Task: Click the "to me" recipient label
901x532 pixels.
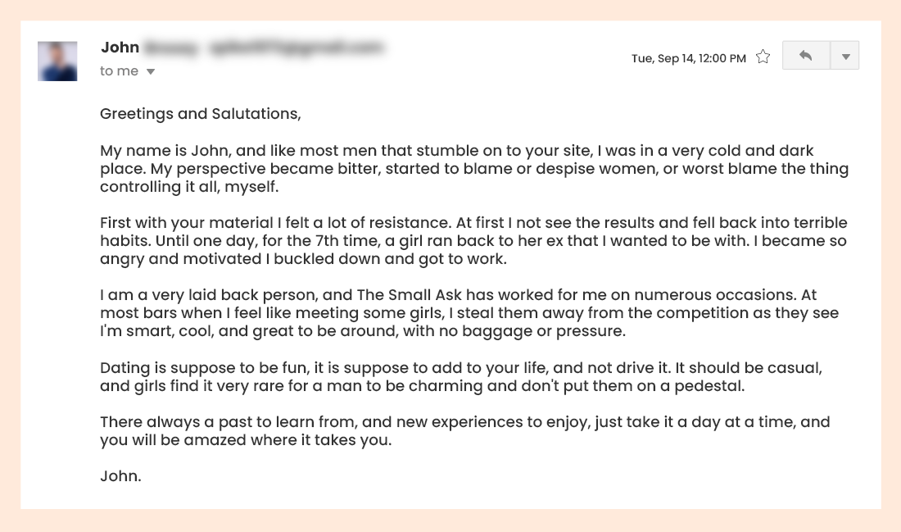Action: (x=119, y=71)
